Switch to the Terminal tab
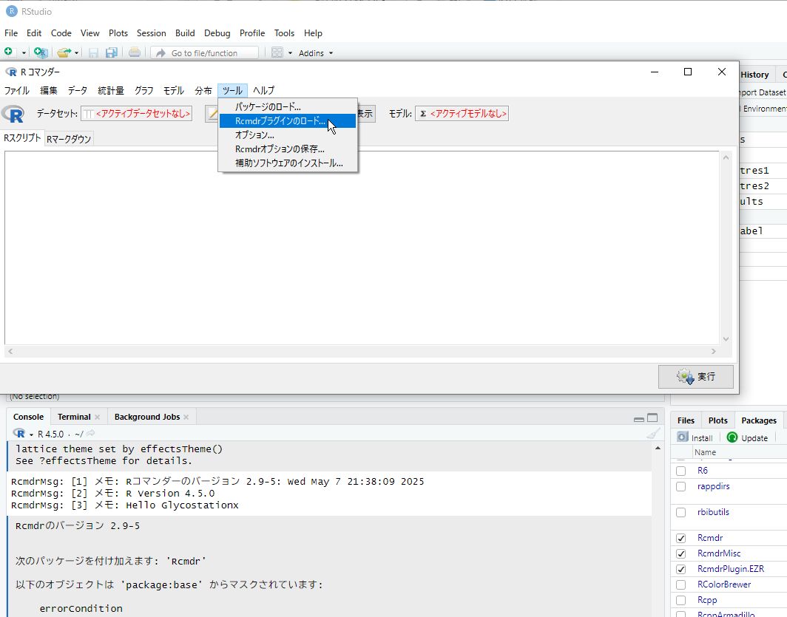 (74, 417)
